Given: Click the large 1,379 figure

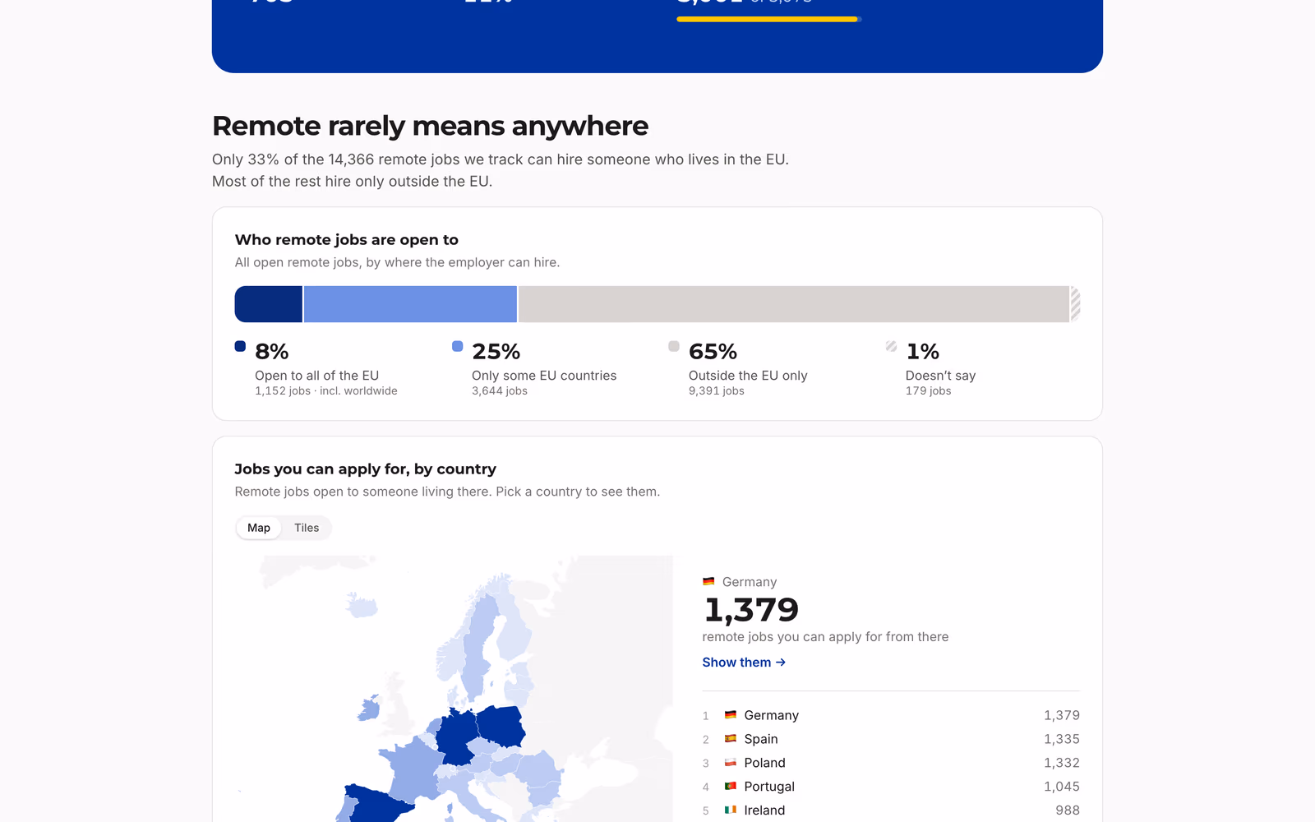Looking at the screenshot, I should pos(751,610).
